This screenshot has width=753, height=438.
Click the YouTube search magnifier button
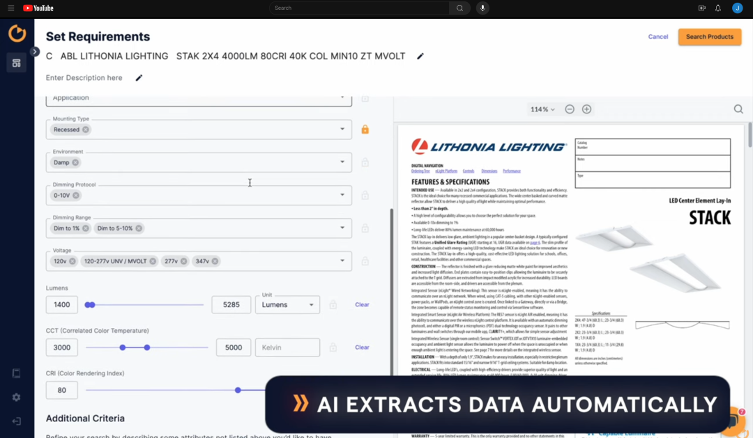459,8
